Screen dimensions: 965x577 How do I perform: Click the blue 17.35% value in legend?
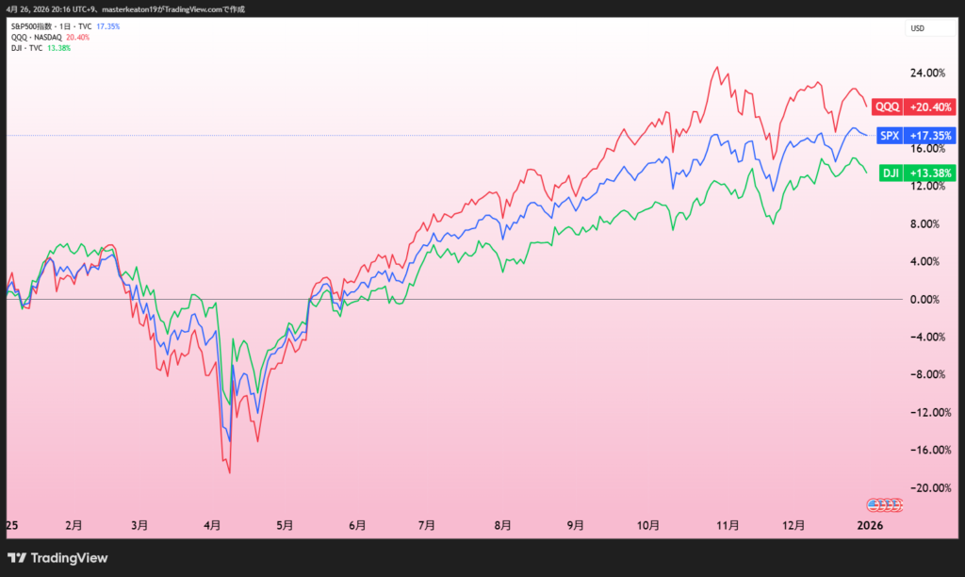[108, 27]
